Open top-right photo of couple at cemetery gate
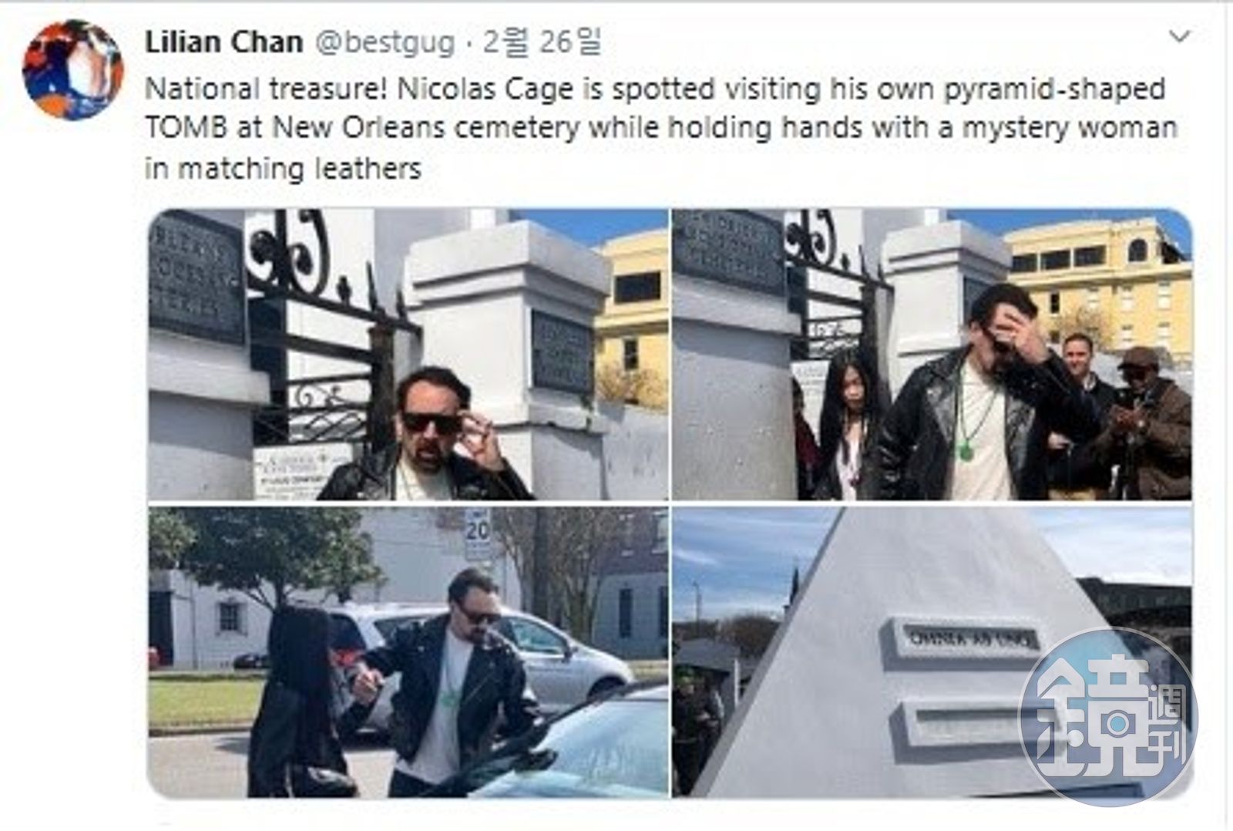 tap(932, 355)
